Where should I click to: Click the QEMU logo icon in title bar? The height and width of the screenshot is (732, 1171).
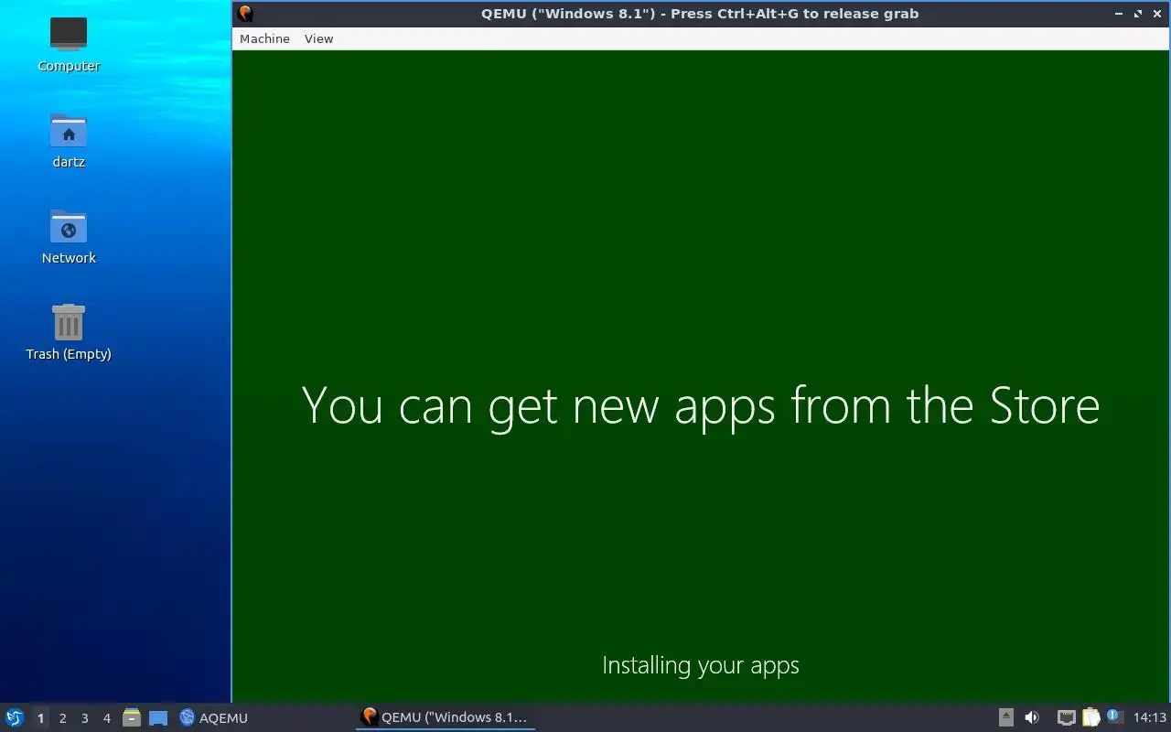pyautogui.click(x=245, y=14)
